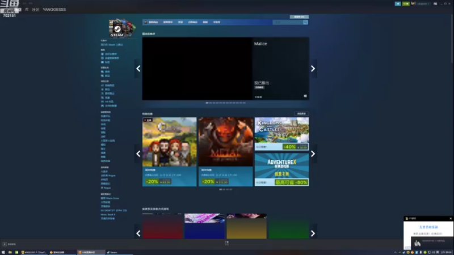Click the controller-friendly sidebar icon
This screenshot has width=454, height=255.
102,106
